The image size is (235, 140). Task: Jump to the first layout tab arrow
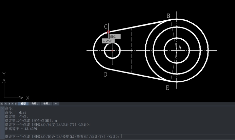coord(6,104)
